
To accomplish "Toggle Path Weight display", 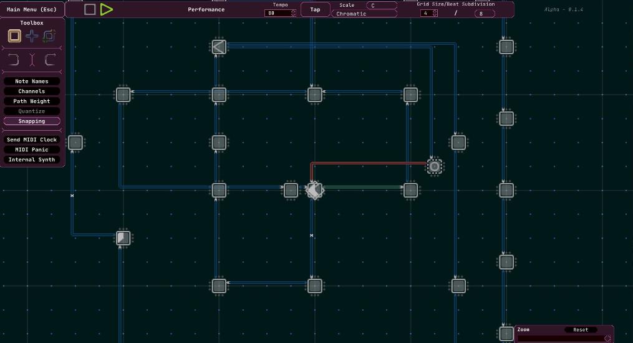I will pos(32,101).
